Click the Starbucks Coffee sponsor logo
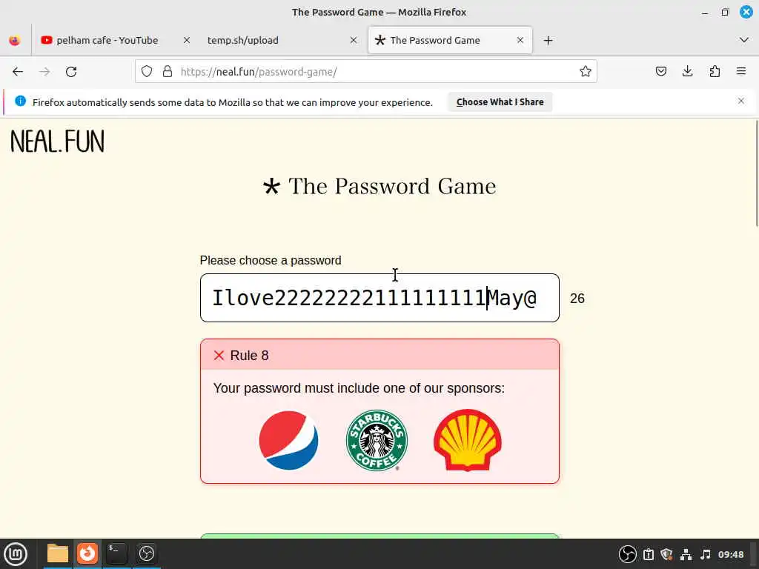This screenshot has width=759, height=569. tap(377, 440)
